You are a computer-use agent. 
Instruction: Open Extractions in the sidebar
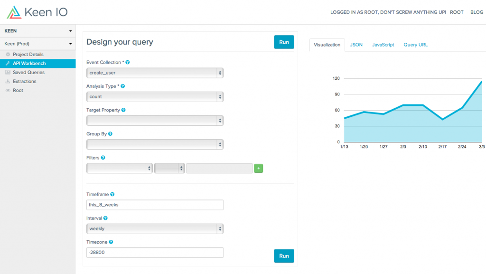[24, 81]
